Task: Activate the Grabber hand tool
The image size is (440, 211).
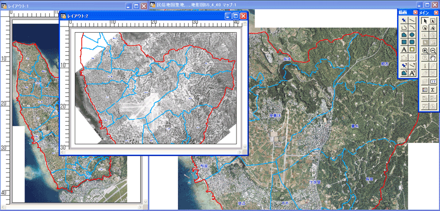Action: click(433, 58)
